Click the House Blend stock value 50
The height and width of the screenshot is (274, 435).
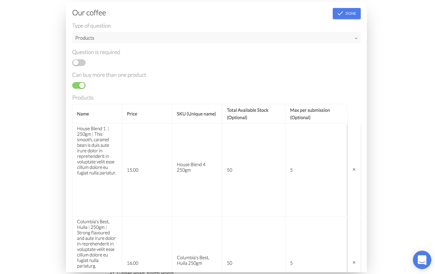coord(230,170)
